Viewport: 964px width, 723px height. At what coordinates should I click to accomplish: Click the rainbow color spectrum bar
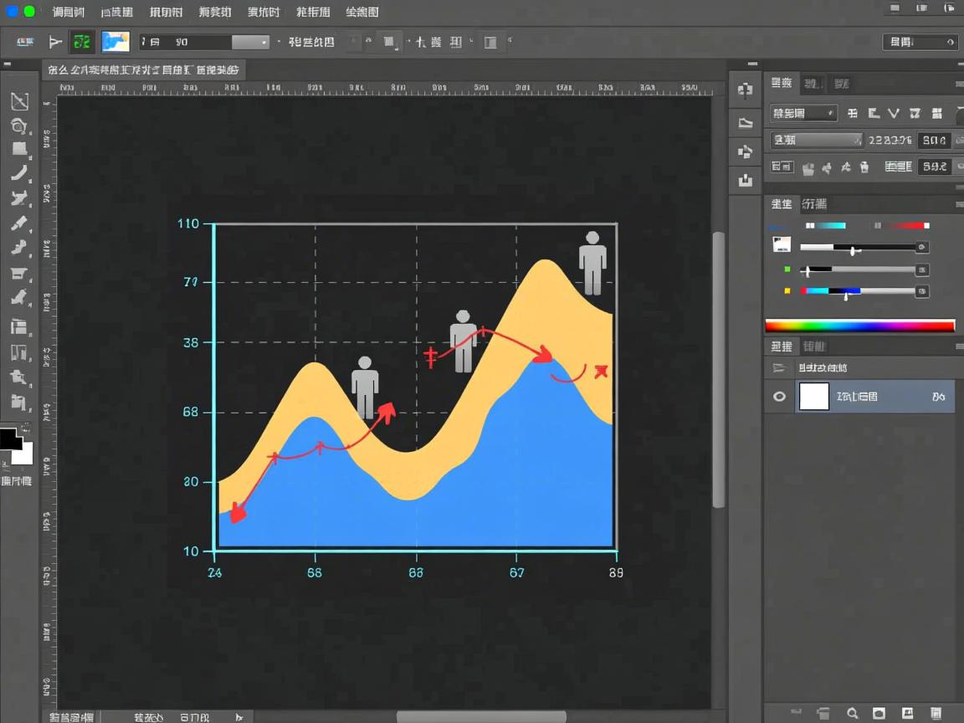(x=859, y=326)
